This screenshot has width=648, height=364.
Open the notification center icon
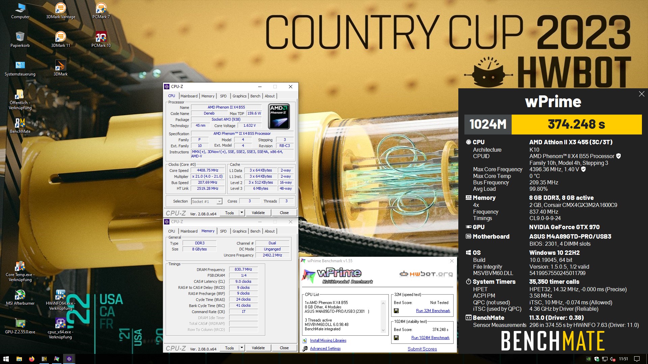[x=637, y=359]
